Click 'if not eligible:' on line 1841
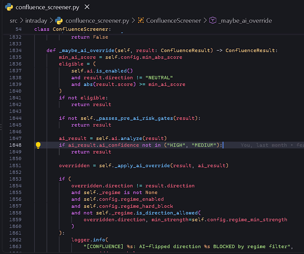Viewport: 304px width, 254px height. [x=83, y=98]
